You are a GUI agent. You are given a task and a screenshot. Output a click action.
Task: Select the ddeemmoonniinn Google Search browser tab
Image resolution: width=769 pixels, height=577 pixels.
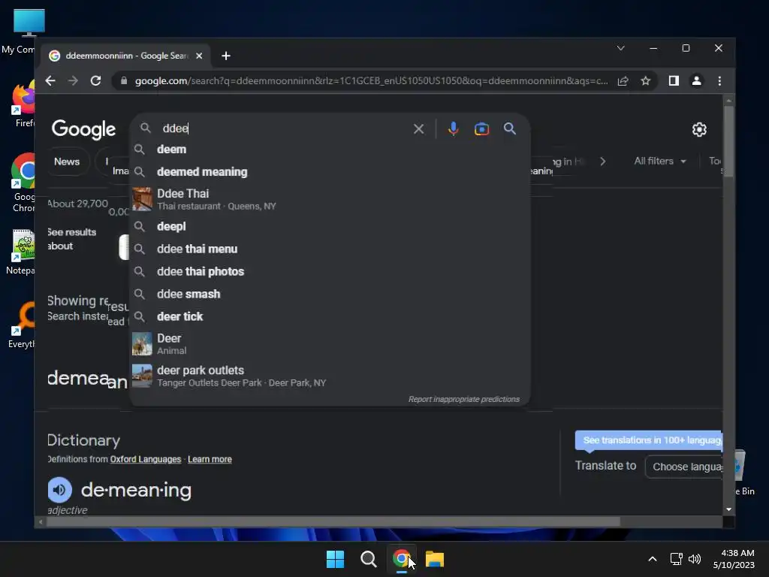click(x=126, y=56)
